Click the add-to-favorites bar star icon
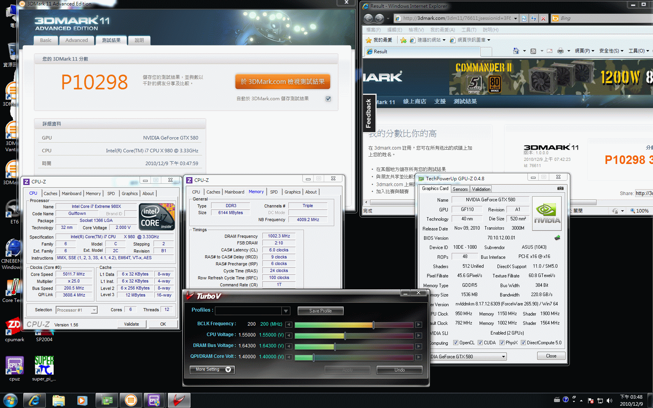The height and width of the screenshot is (408, 653). 403,40
